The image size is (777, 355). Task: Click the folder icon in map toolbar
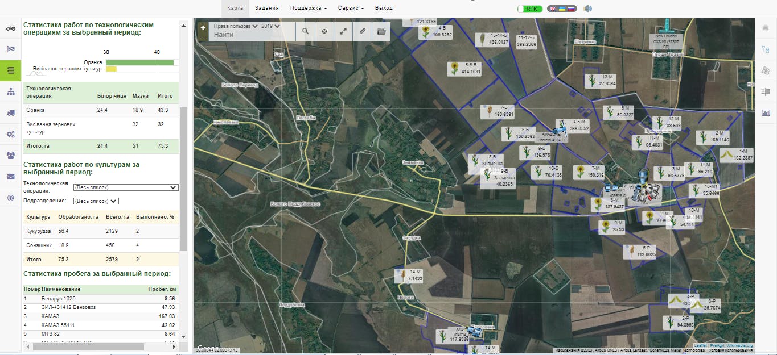click(381, 31)
